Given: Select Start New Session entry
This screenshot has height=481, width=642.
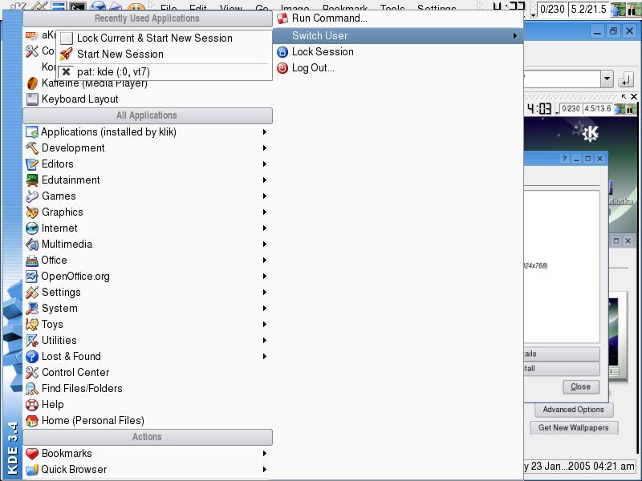Looking at the screenshot, I should pyautogui.click(x=164, y=54).
